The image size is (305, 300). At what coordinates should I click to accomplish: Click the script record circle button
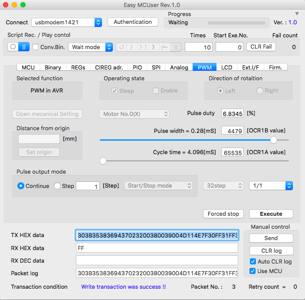13,47
